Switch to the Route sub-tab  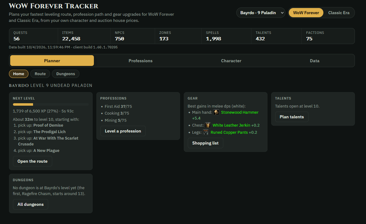click(40, 74)
